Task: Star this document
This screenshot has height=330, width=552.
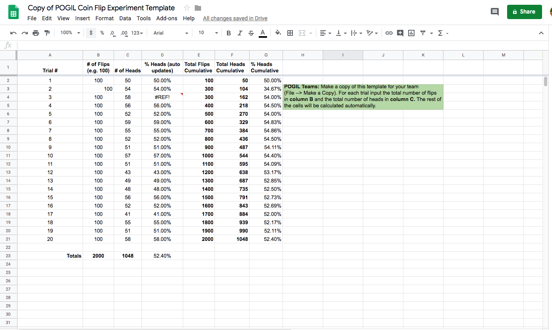Action: (x=187, y=8)
